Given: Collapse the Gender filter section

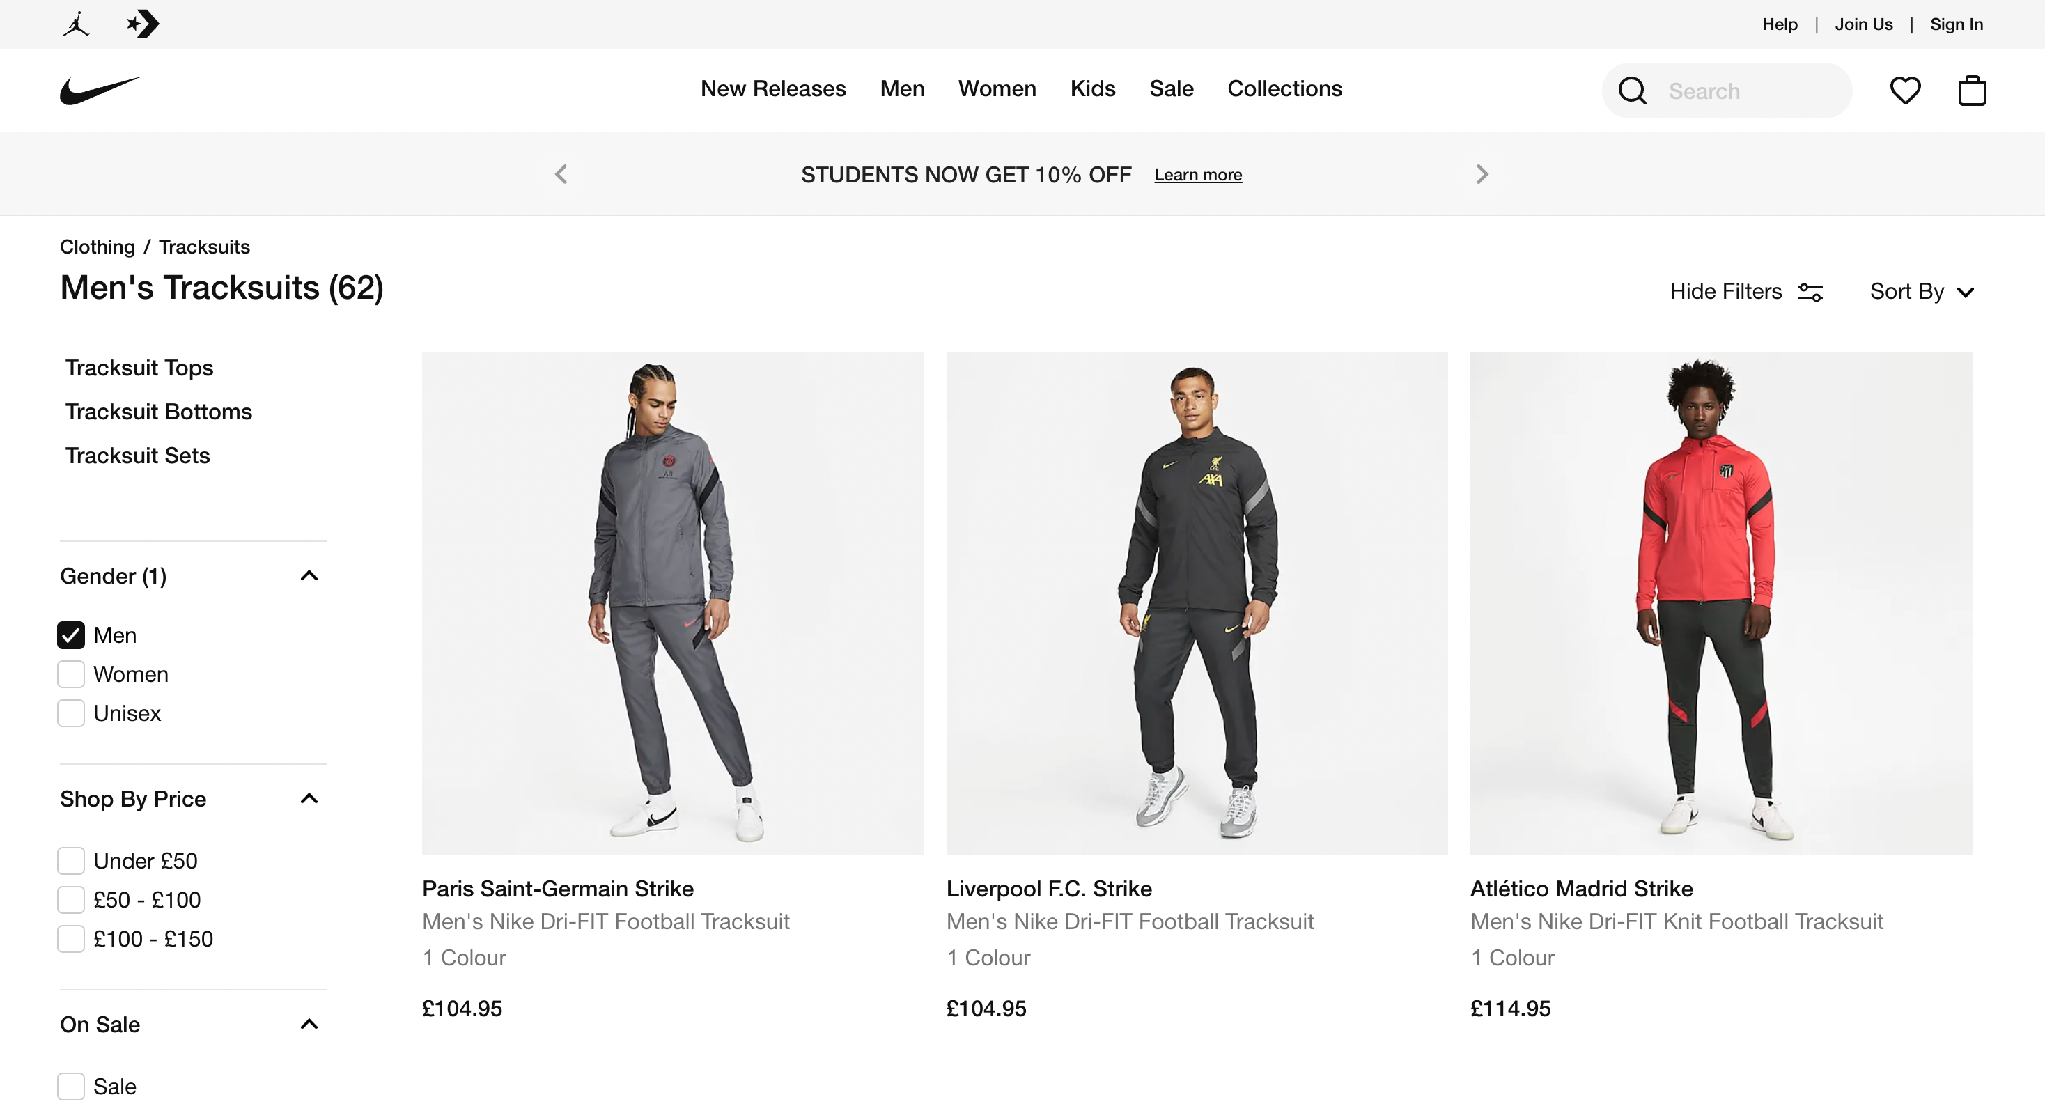Looking at the screenshot, I should pyautogui.click(x=309, y=575).
